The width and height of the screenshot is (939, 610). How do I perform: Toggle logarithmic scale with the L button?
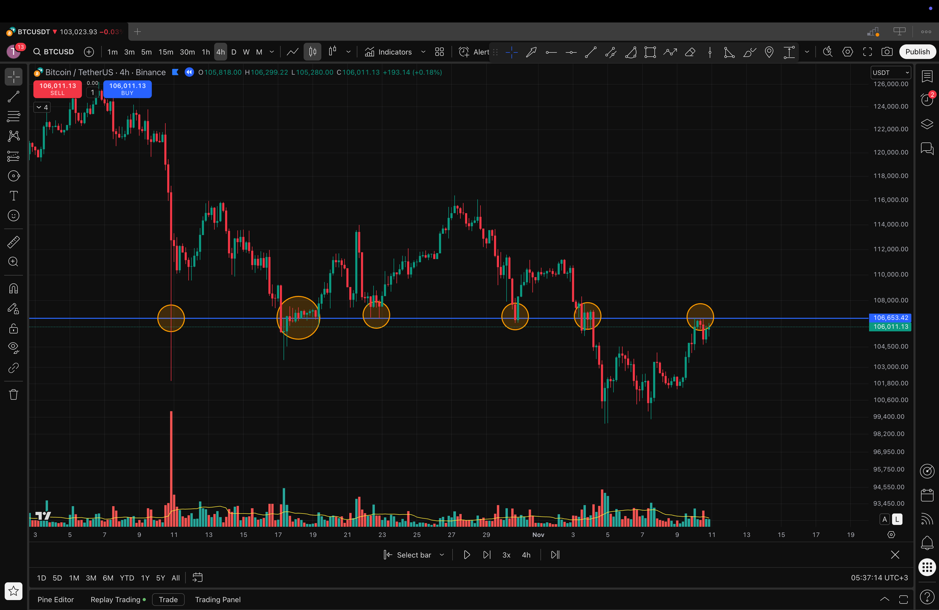(x=897, y=519)
